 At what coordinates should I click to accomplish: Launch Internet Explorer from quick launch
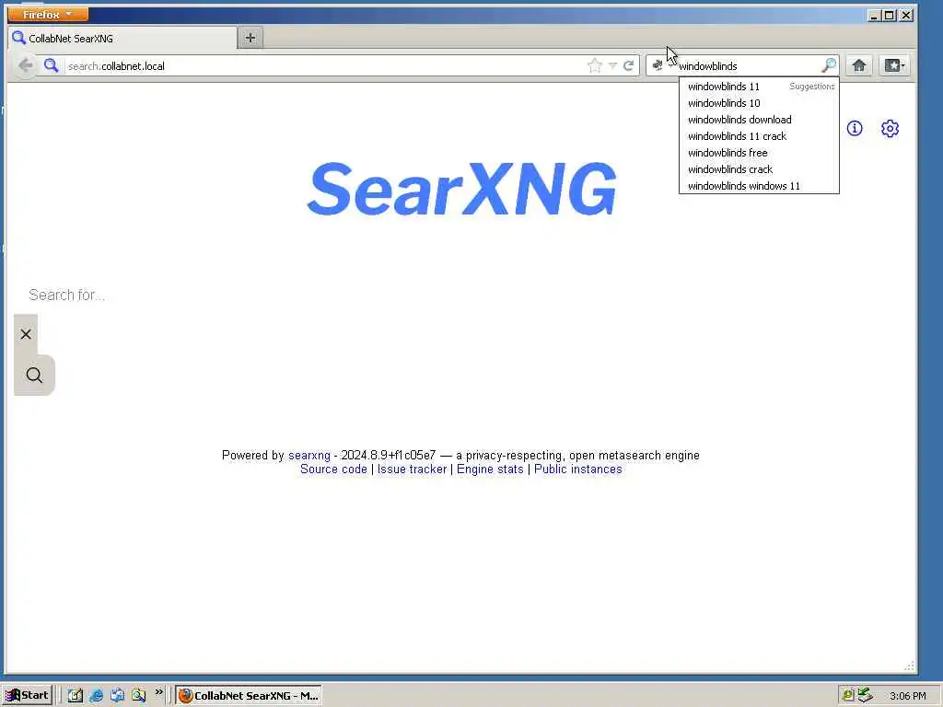96,696
